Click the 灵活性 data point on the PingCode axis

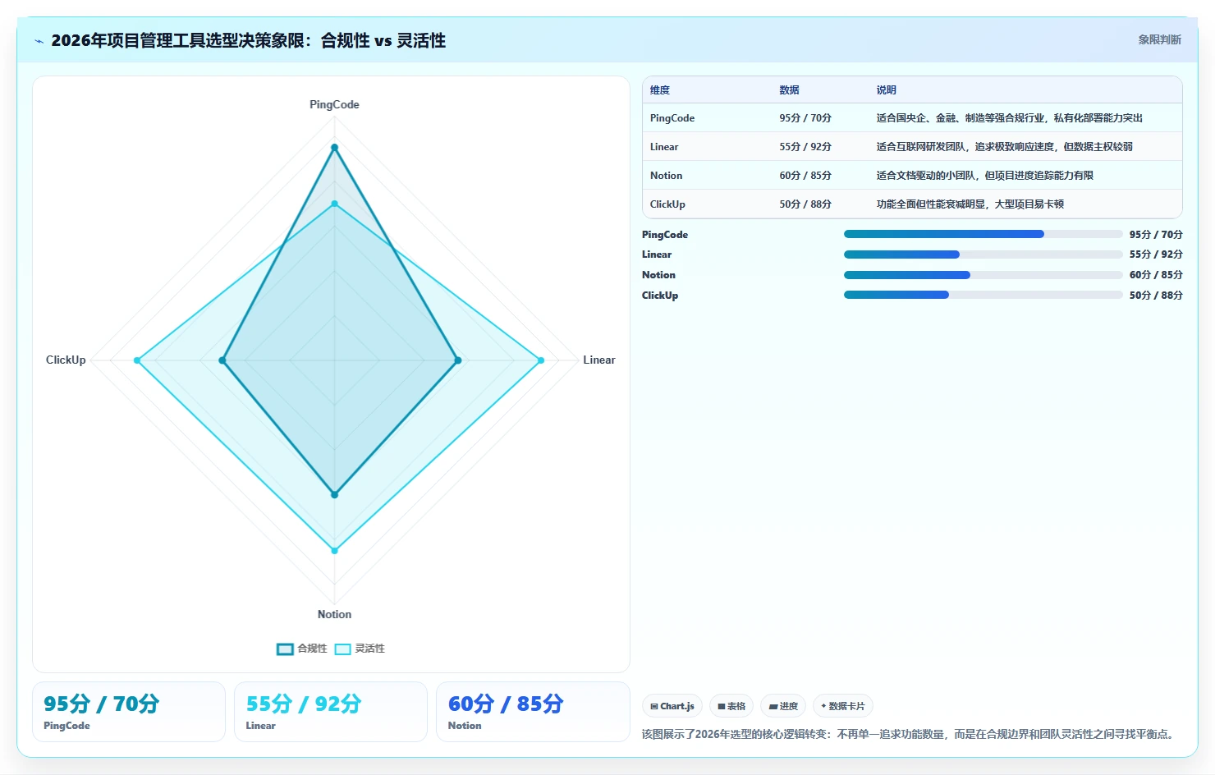coord(334,204)
